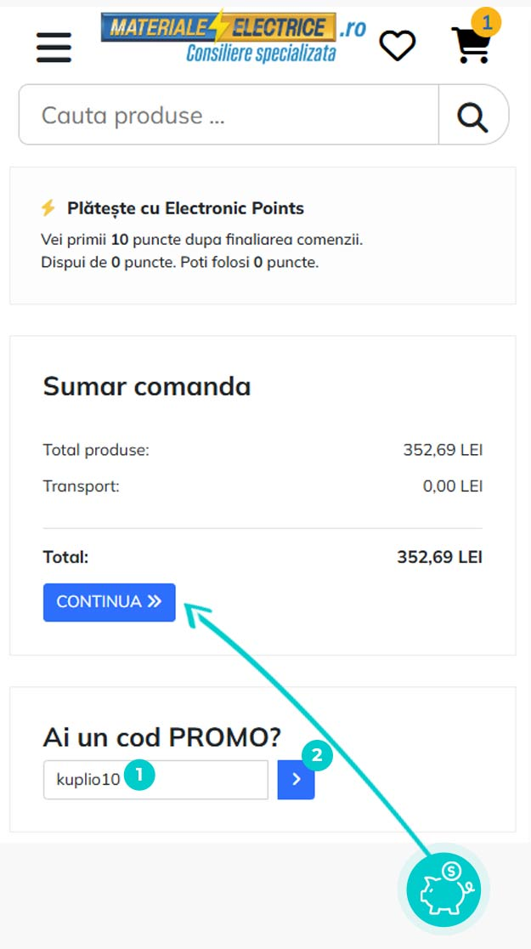Click the Transport cost 0,00 LEI

[452, 486]
